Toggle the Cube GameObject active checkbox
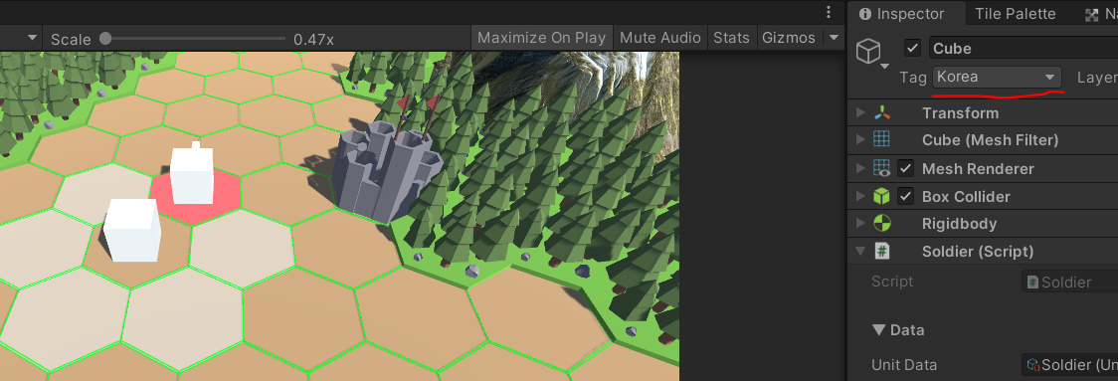The width and height of the screenshot is (1118, 381). 912,48
